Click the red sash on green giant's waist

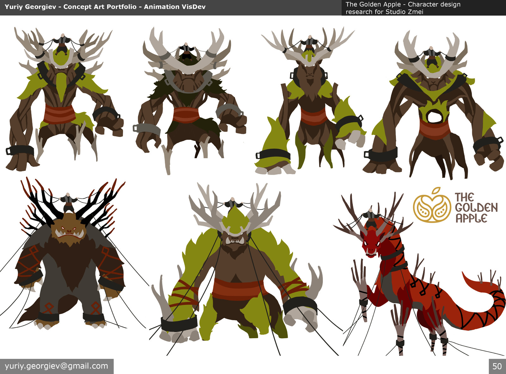tap(238, 290)
